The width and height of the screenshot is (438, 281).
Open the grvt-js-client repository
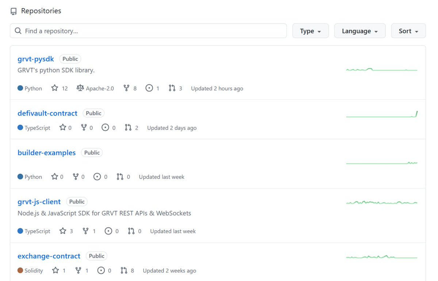pyautogui.click(x=39, y=202)
